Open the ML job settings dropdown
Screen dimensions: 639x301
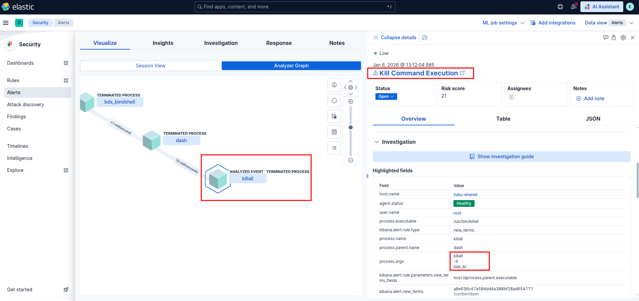(503, 23)
